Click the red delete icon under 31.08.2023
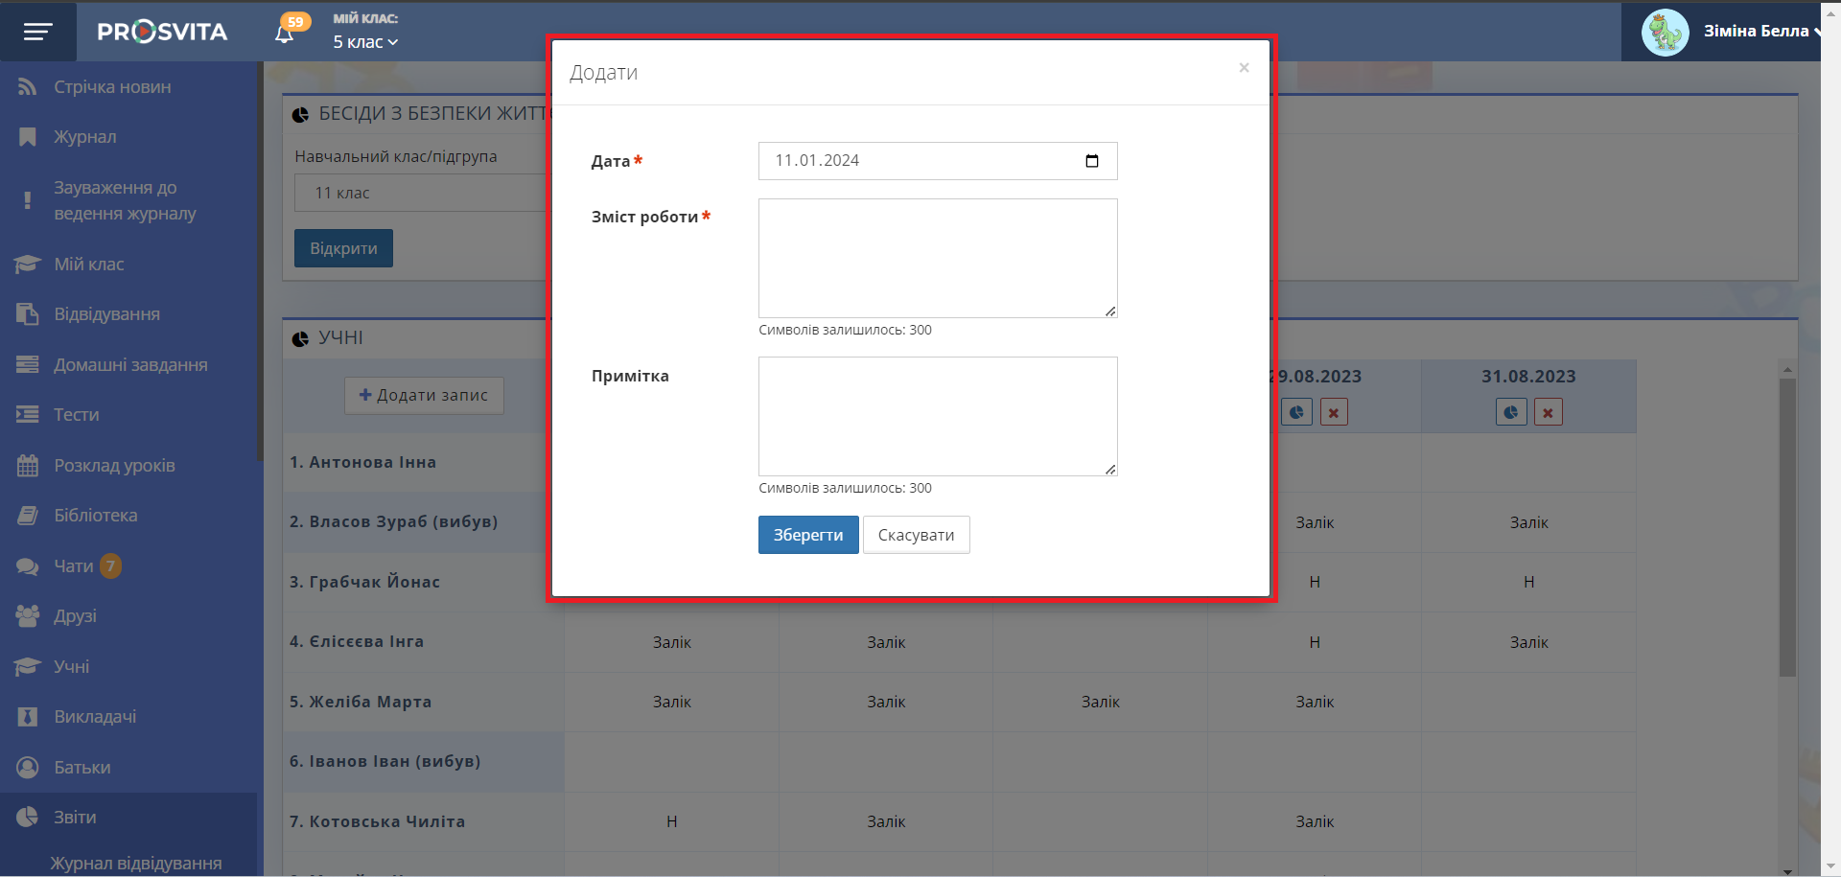Viewport: 1841px width, 877px height. [1548, 412]
